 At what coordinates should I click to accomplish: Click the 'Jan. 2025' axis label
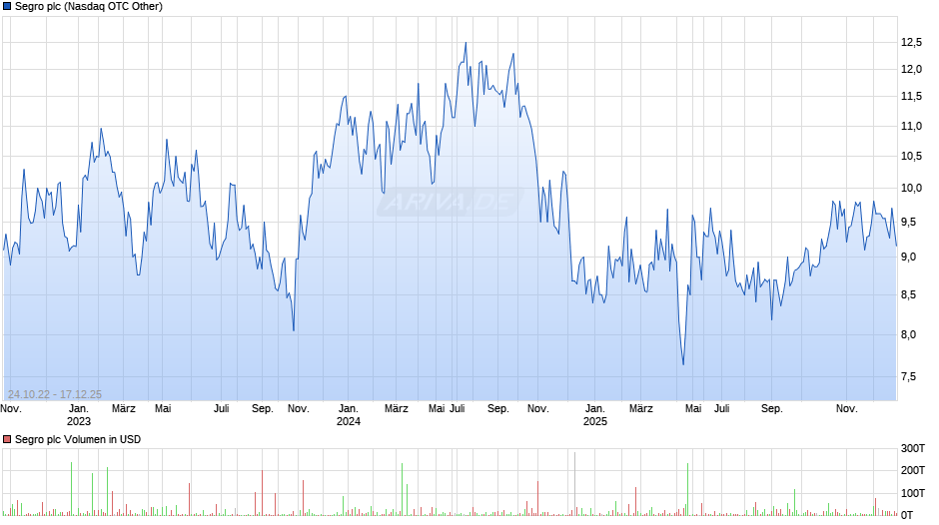coord(595,415)
